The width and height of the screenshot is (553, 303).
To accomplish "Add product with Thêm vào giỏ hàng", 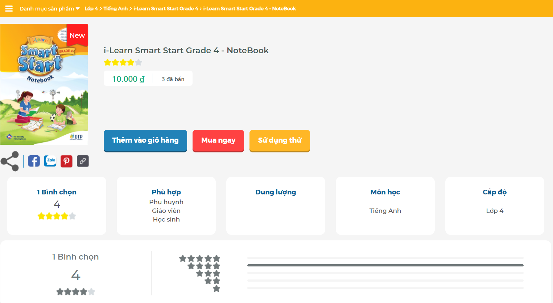I will [145, 140].
